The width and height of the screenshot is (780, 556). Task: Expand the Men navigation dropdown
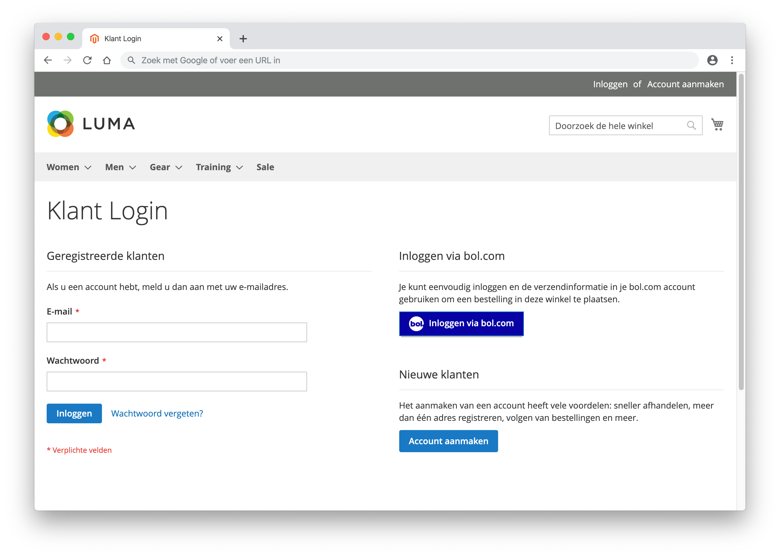click(x=120, y=167)
